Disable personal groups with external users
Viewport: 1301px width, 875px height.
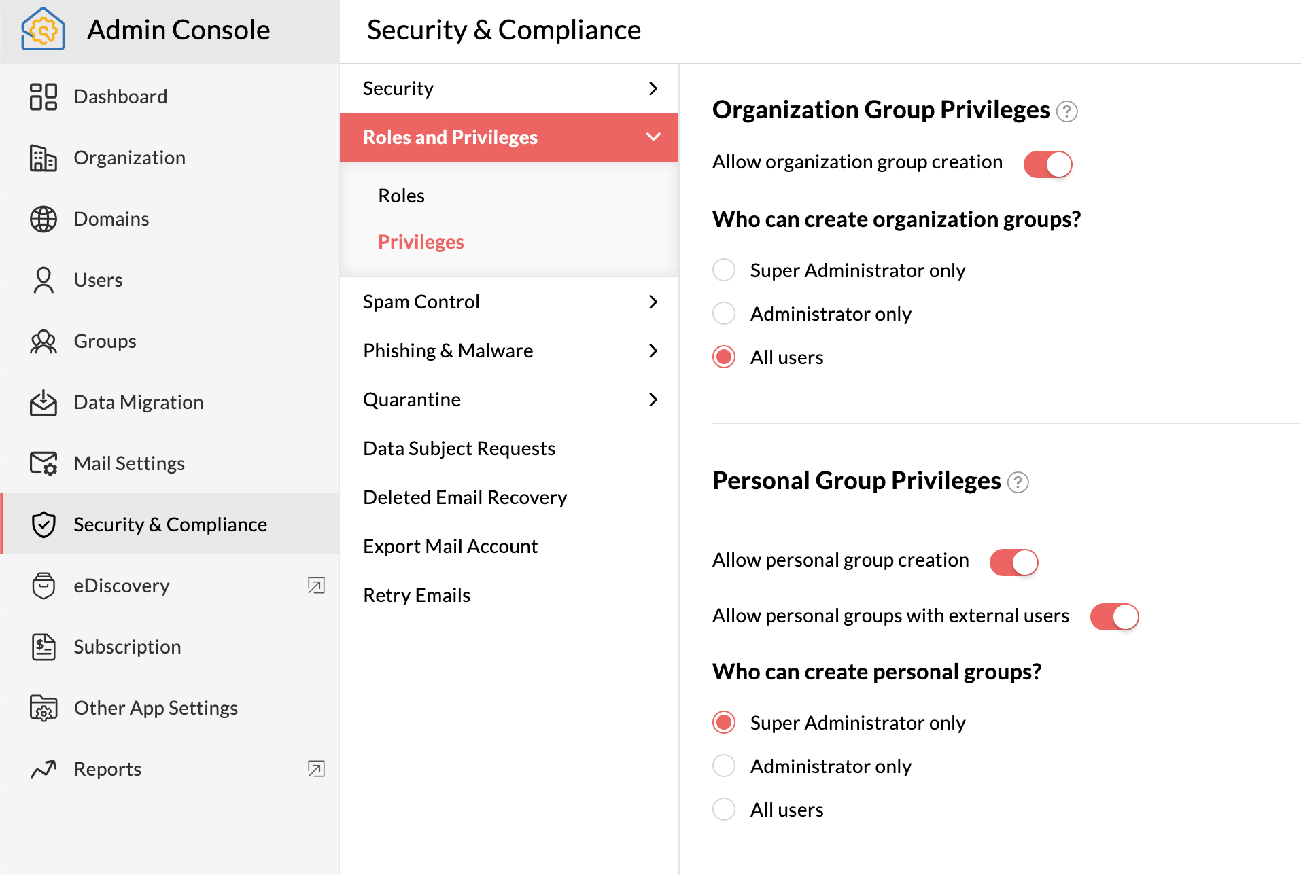[1114, 616]
